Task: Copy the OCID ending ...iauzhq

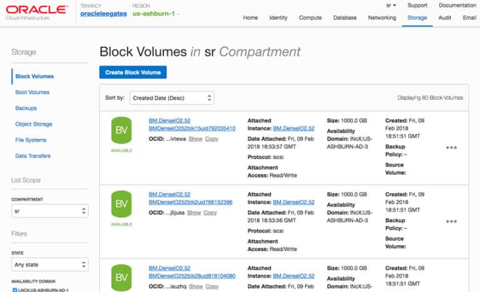Action: click(212, 286)
